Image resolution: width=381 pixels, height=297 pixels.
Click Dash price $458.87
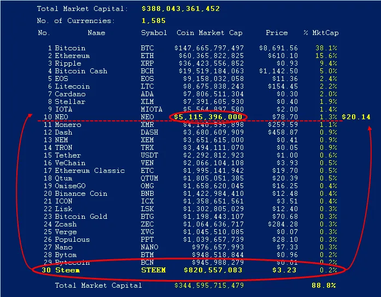(x=283, y=132)
